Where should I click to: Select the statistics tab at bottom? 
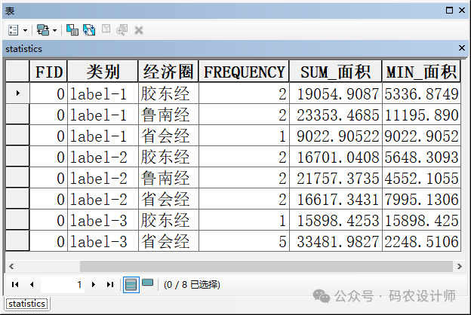[26, 304]
